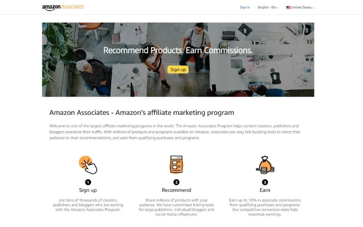Click the Recommend step heading

click(177, 190)
